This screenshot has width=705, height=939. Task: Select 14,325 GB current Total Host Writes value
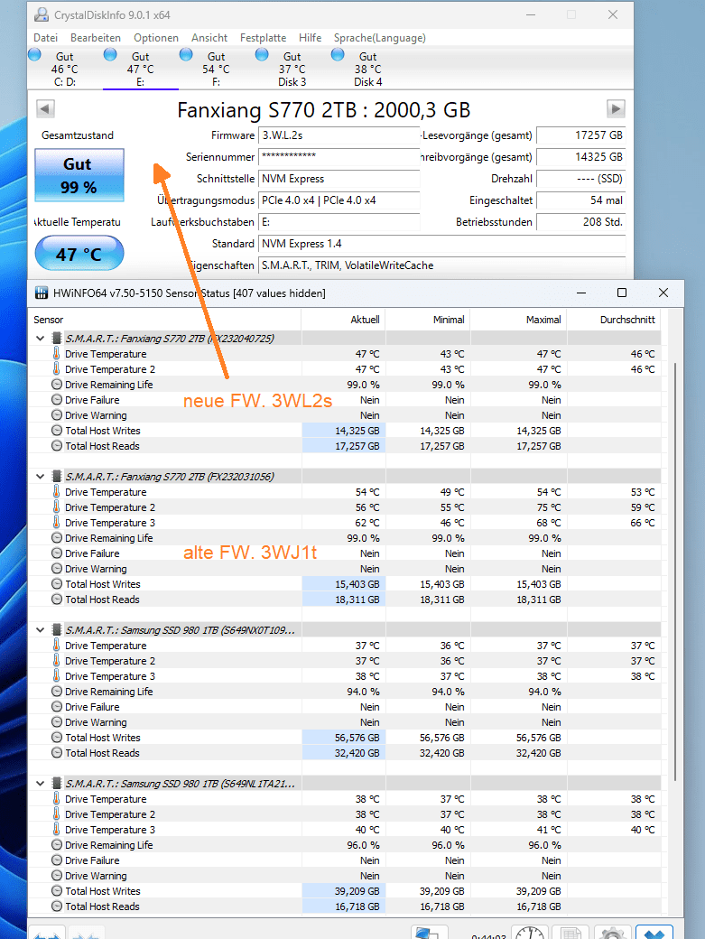click(x=344, y=431)
